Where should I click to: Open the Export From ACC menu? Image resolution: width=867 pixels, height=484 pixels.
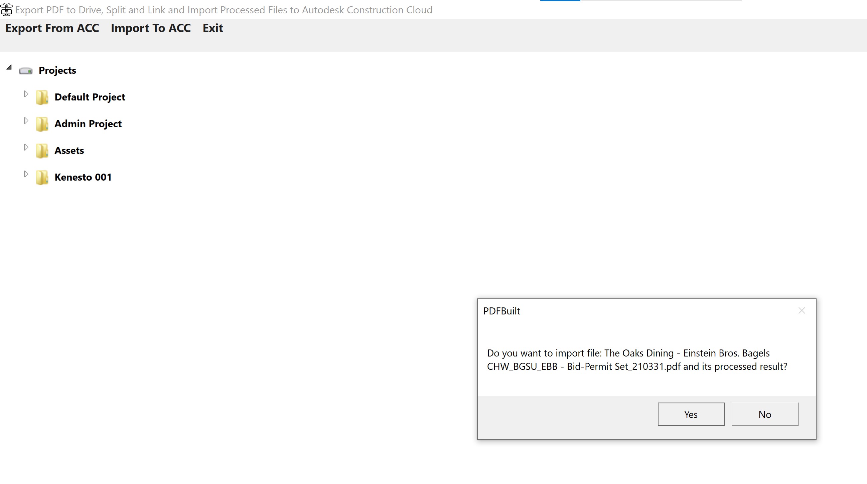[x=52, y=28]
